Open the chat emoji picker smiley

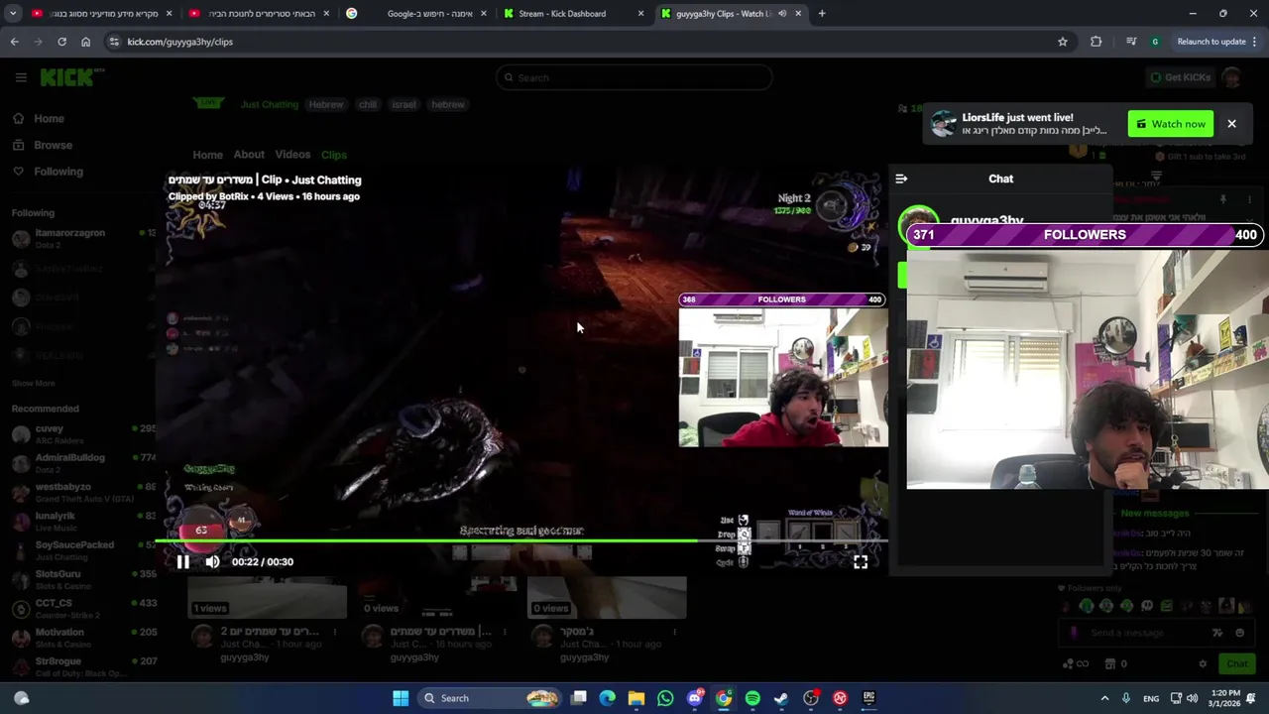pos(1239,633)
